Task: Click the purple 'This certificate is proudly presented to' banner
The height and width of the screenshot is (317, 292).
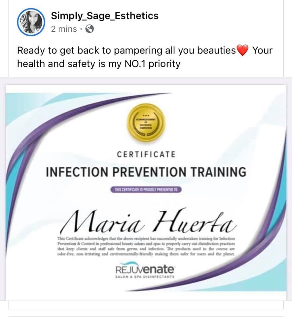Action: point(146,190)
